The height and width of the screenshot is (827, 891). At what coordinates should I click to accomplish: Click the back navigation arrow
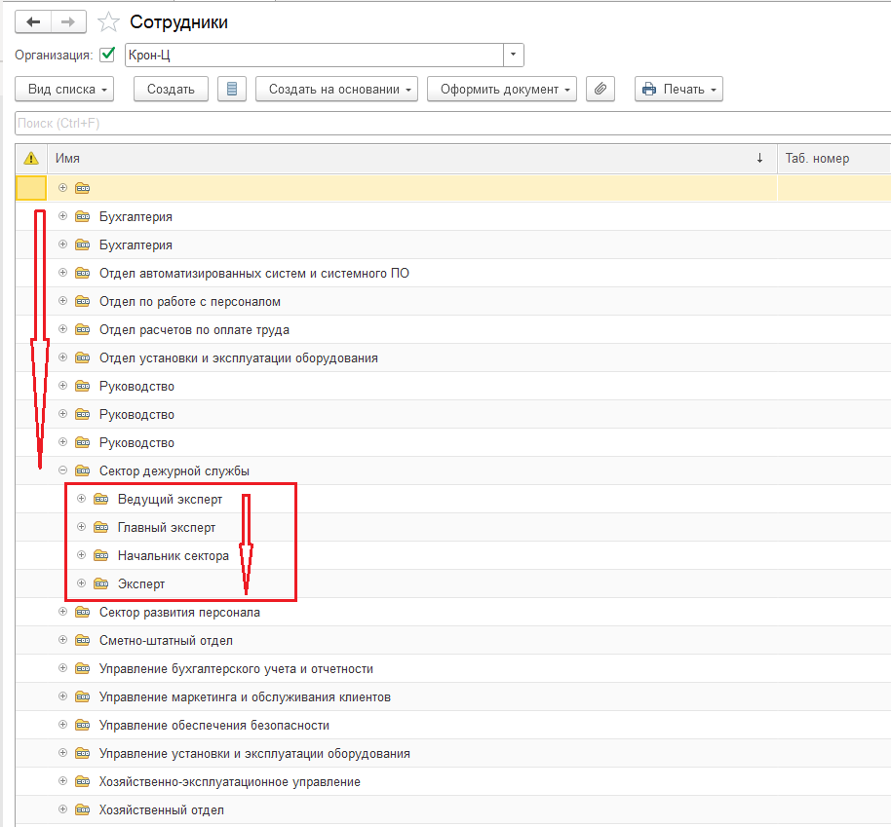33,21
